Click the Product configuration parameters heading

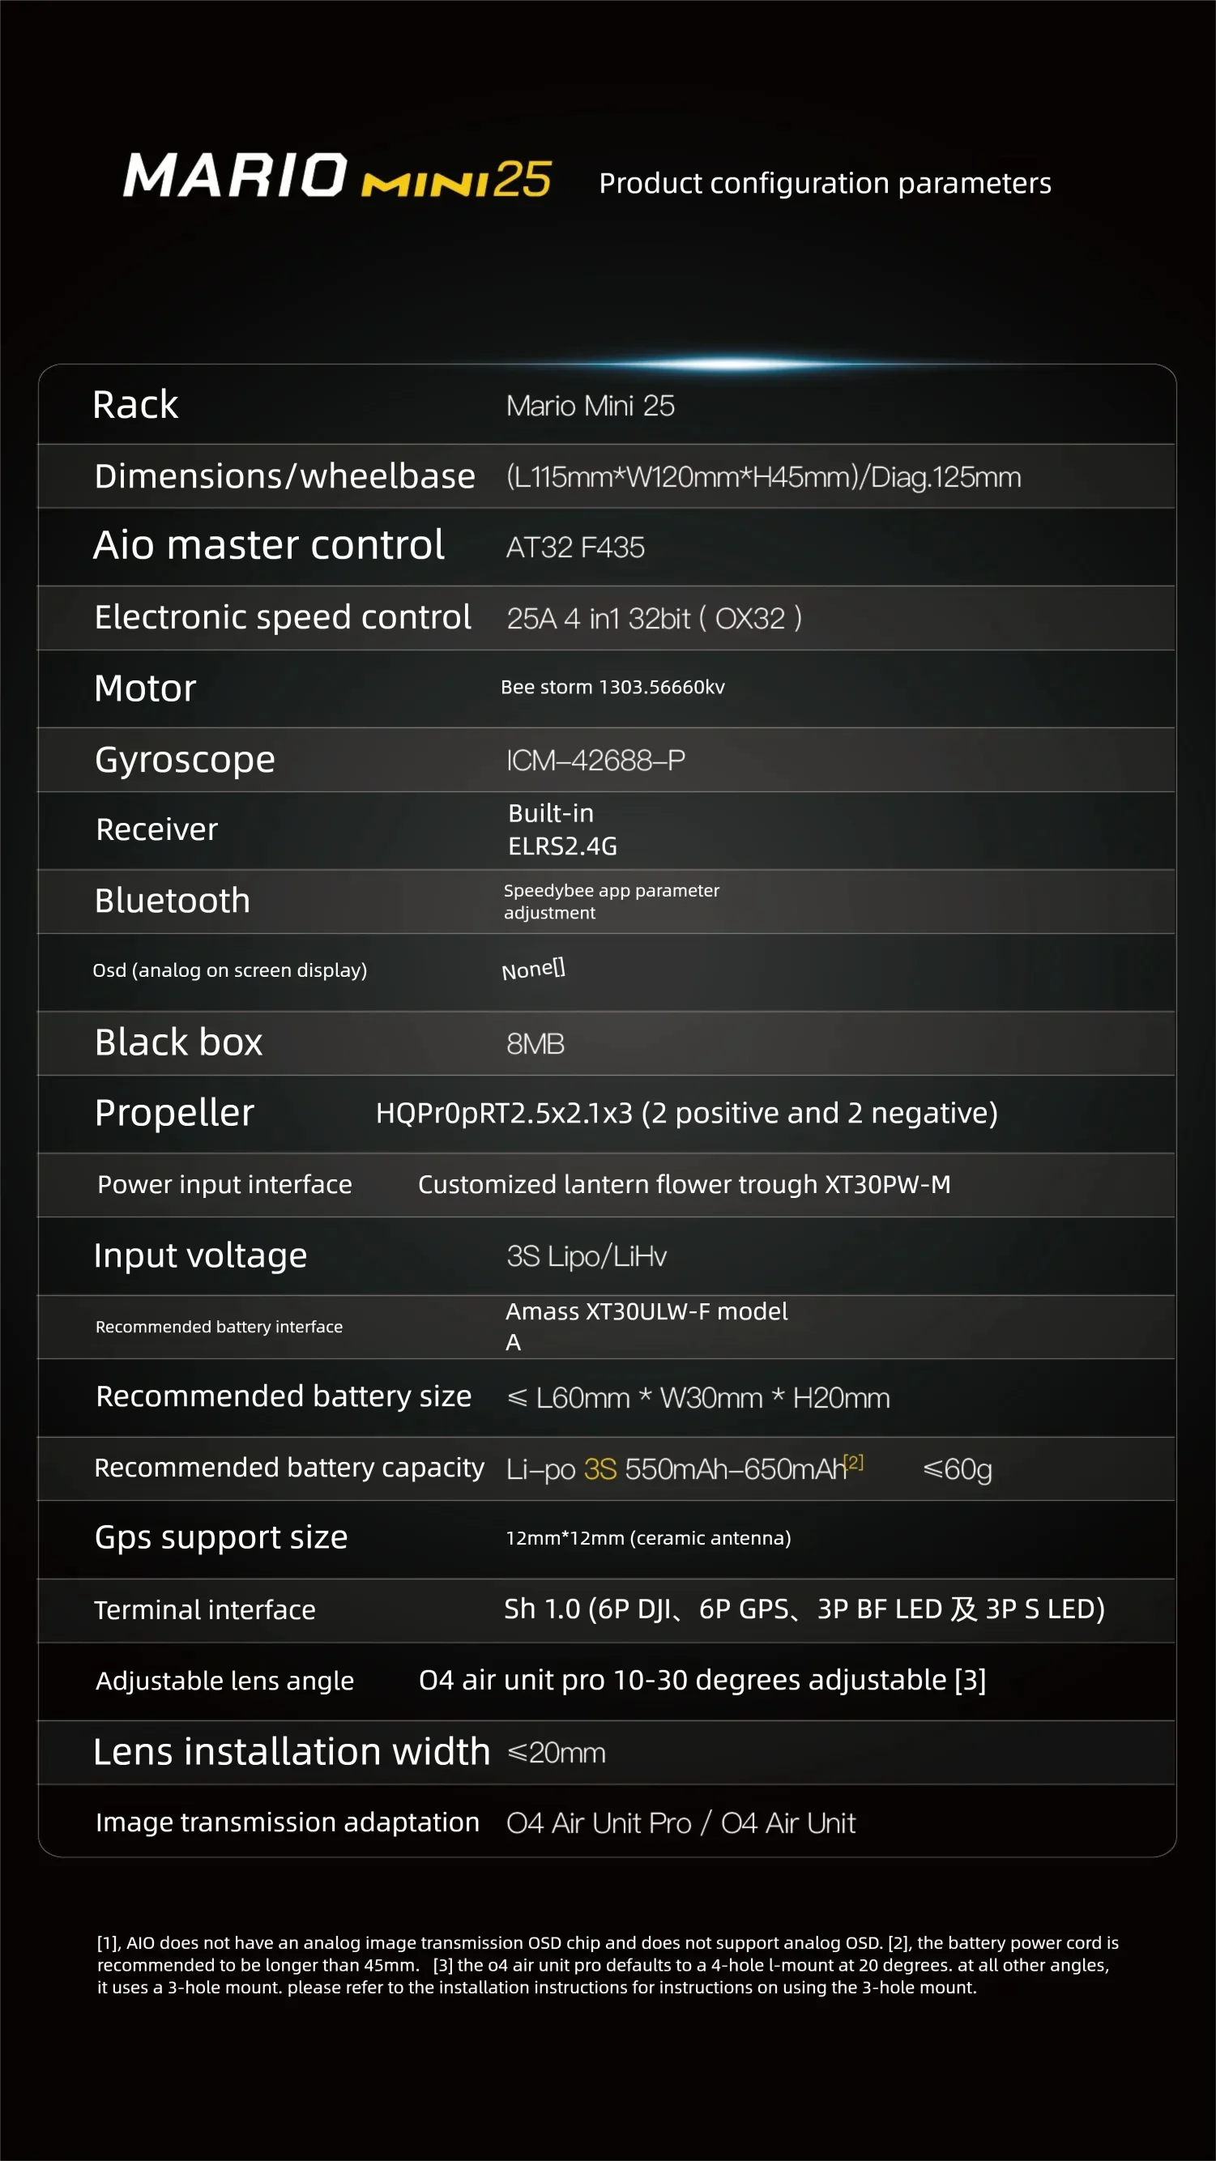(824, 183)
